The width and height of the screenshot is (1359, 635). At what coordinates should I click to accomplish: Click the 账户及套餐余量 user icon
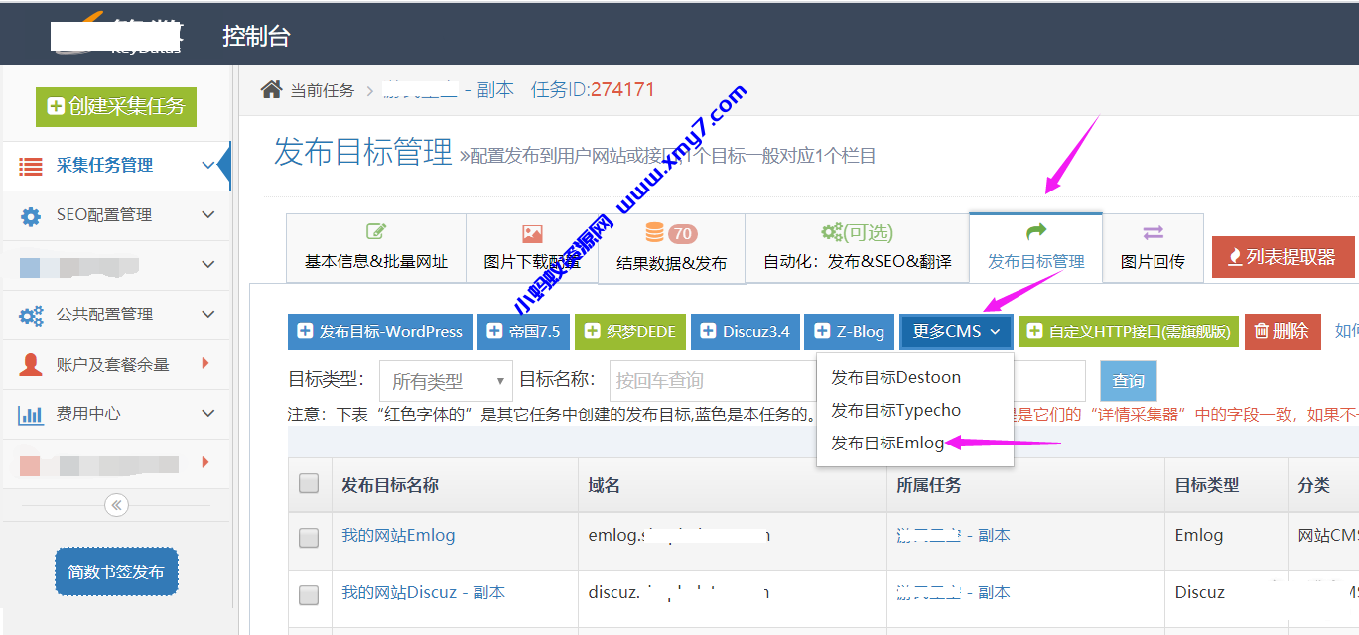(31, 364)
